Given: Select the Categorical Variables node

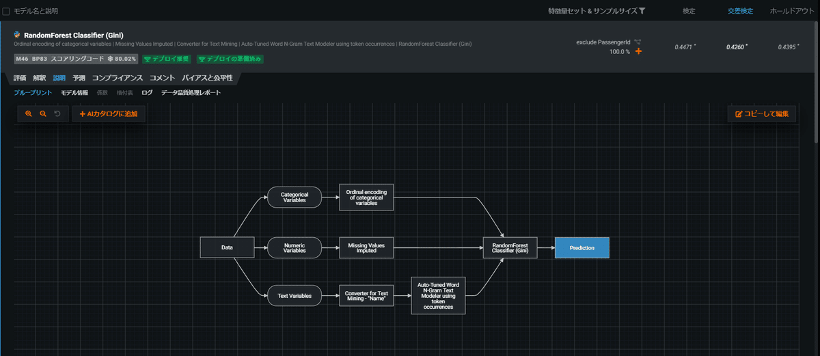Looking at the screenshot, I should (295, 197).
